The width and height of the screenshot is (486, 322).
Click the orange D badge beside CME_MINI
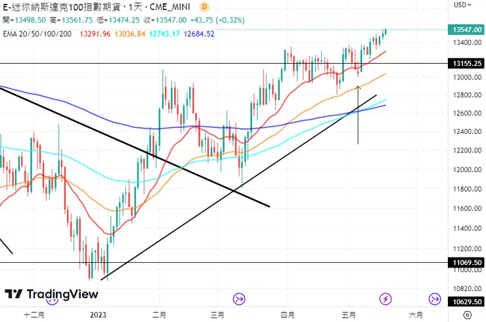click(204, 7)
